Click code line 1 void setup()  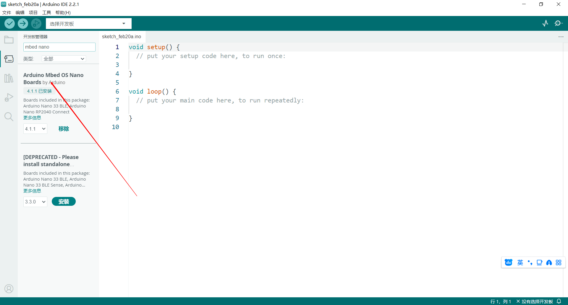154,47
